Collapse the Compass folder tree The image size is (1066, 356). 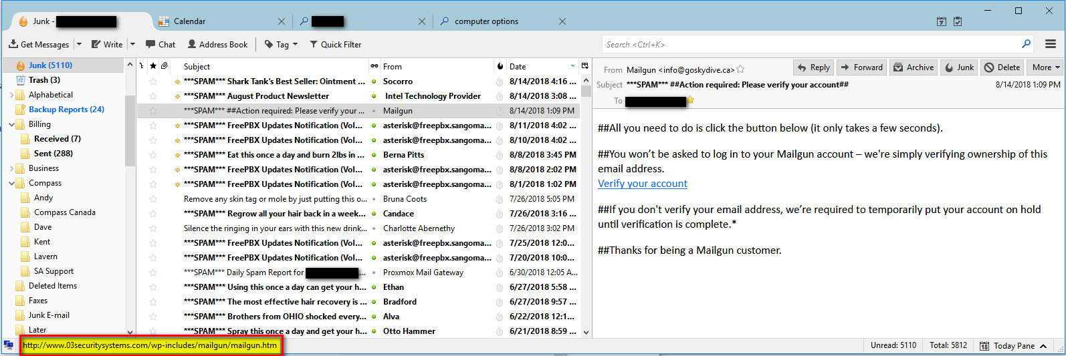click(11, 184)
